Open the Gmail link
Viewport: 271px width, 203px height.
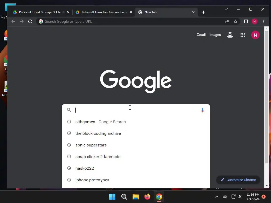pos(201,35)
